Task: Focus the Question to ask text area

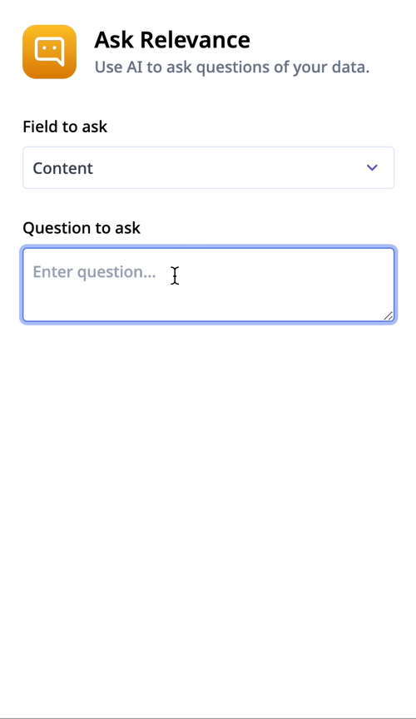Action: pyautogui.click(x=208, y=285)
